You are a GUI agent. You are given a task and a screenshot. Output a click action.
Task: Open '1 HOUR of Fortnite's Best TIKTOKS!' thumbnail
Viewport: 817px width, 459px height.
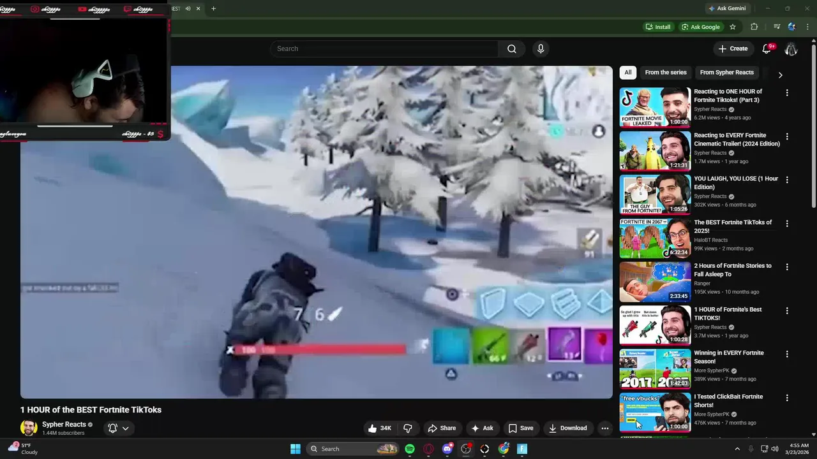coord(655,325)
